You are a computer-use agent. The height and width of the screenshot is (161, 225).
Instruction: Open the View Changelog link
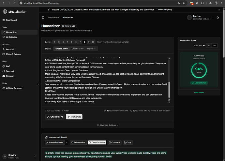pyautogui.click(x=165, y=9)
